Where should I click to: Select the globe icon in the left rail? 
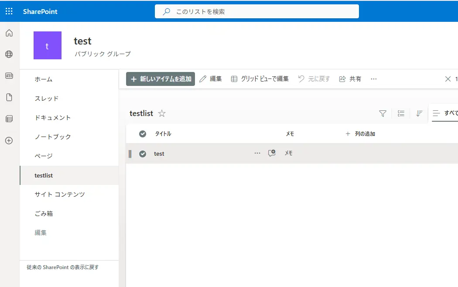[9, 54]
